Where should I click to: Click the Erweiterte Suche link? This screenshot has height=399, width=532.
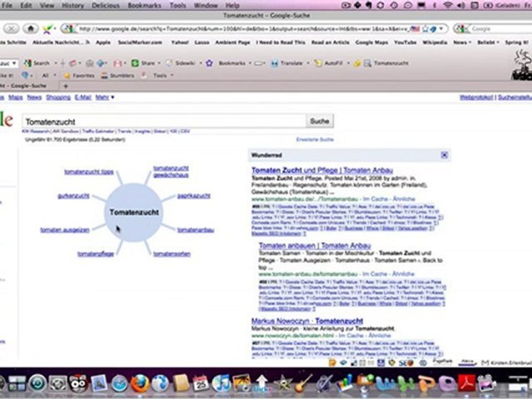[x=315, y=140]
